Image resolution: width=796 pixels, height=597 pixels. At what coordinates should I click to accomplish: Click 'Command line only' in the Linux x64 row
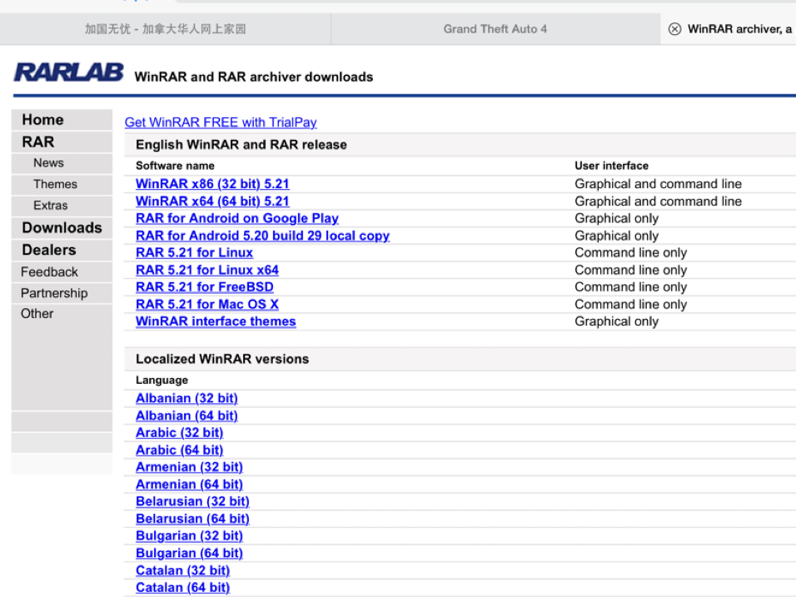pyautogui.click(x=630, y=270)
